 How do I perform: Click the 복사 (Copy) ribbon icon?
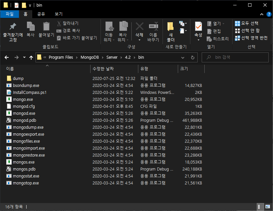31,27
